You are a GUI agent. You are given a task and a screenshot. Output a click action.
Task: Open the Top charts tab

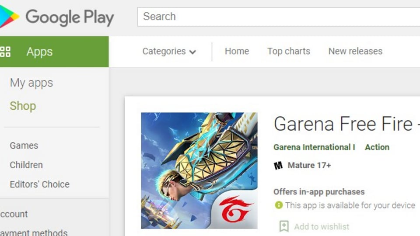pyautogui.click(x=289, y=51)
